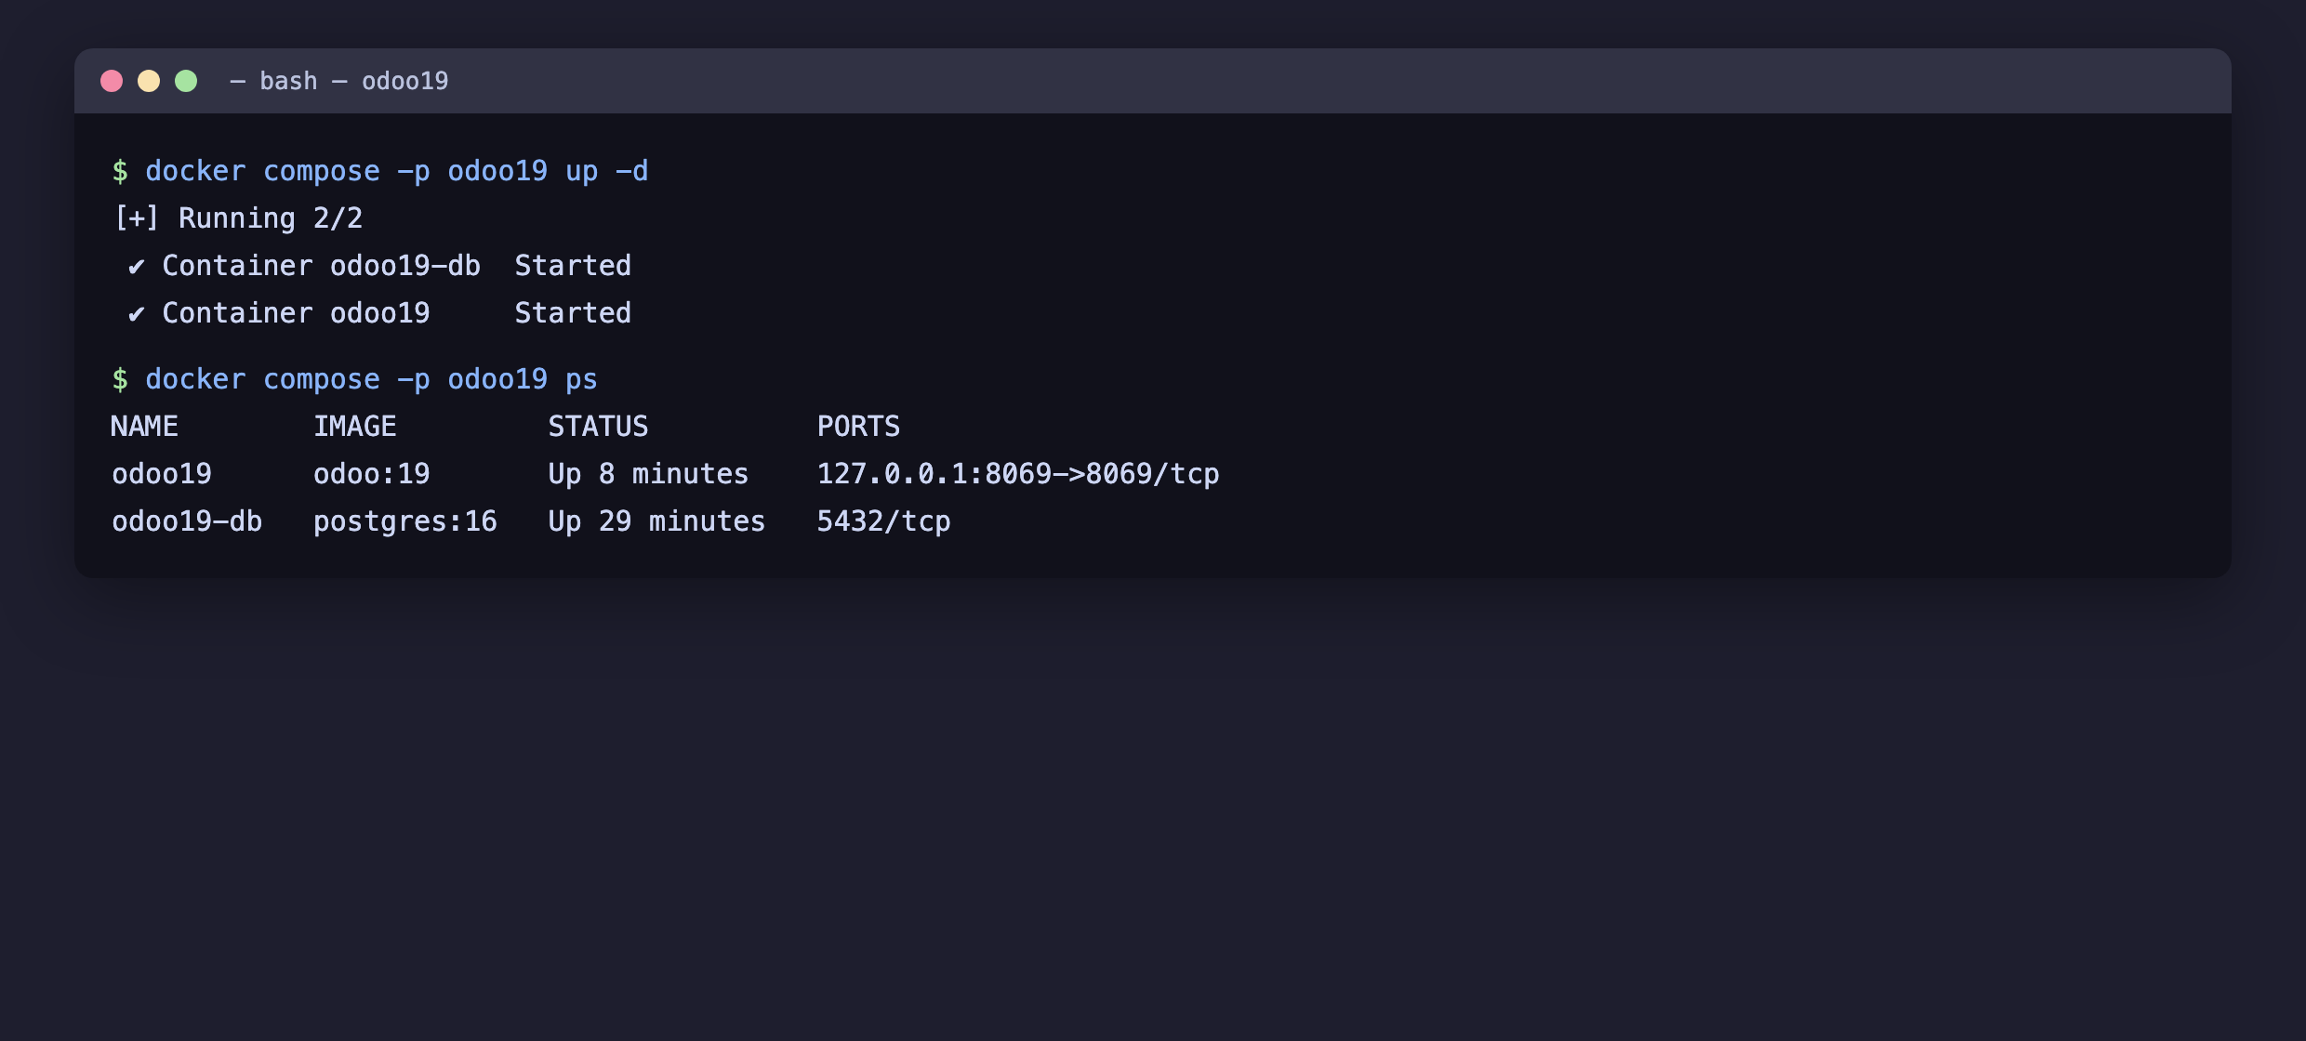Click 'odoo19' in the NAME column
Screen dimensions: 2306x1041
click(162, 474)
